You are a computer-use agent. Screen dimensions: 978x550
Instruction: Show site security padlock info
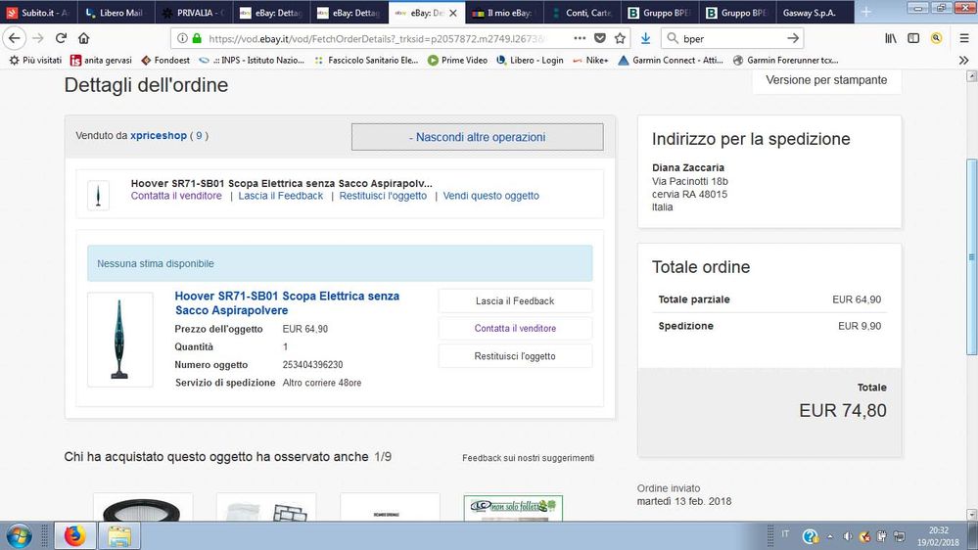click(197, 39)
